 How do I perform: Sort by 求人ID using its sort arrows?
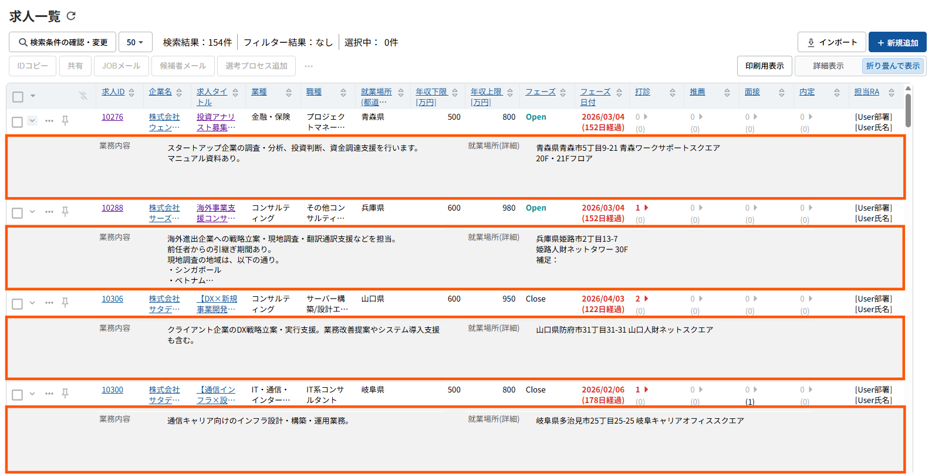(x=131, y=92)
